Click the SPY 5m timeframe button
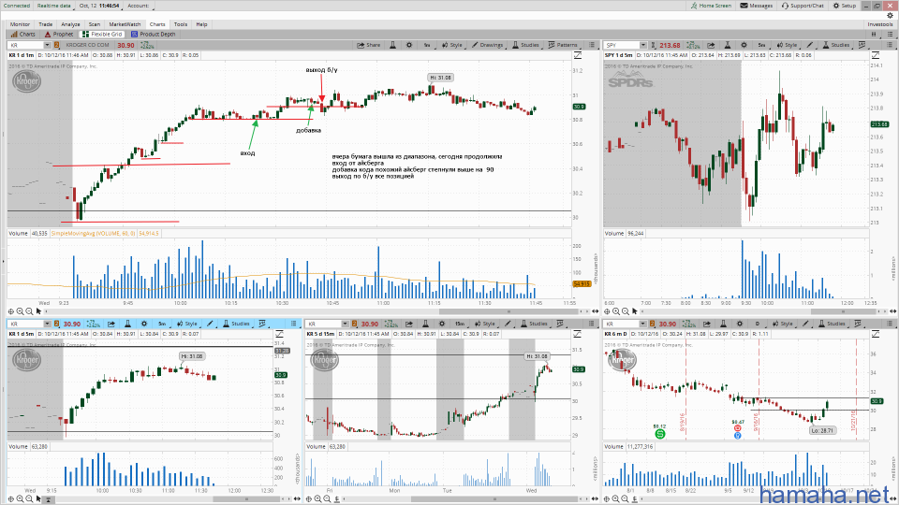The width and height of the screenshot is (899, 505). coord(761,45)
